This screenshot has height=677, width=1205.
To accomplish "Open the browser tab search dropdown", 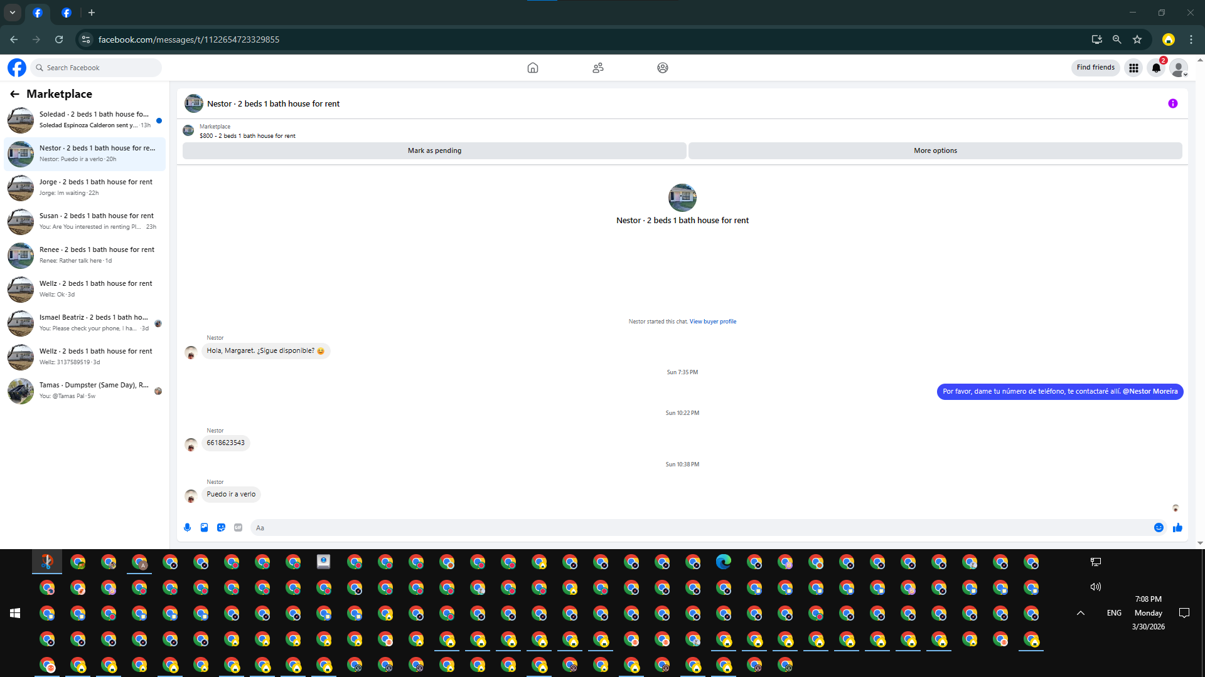I will click(12, 13).
